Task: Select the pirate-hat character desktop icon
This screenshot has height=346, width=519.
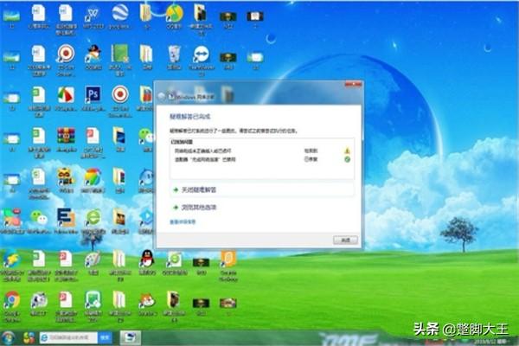Action: coord(93,54)
